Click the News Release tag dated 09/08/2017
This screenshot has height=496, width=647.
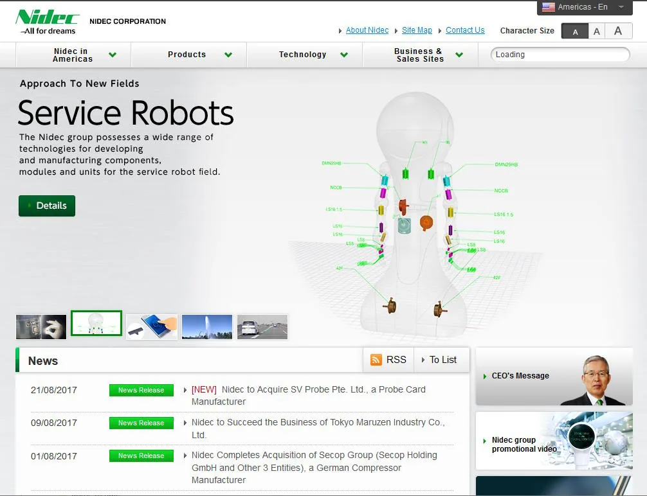coord(141,423)
